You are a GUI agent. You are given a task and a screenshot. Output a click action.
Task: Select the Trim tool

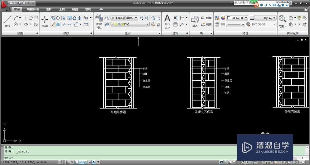click(x=64, y=24)
